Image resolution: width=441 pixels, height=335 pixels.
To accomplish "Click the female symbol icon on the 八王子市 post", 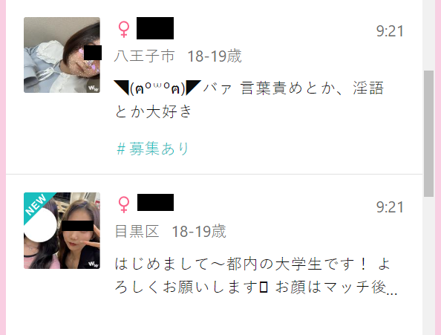I will [x=124, y=29].
